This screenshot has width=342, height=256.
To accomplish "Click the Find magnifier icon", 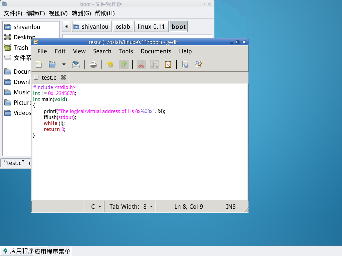I will 185,64.
